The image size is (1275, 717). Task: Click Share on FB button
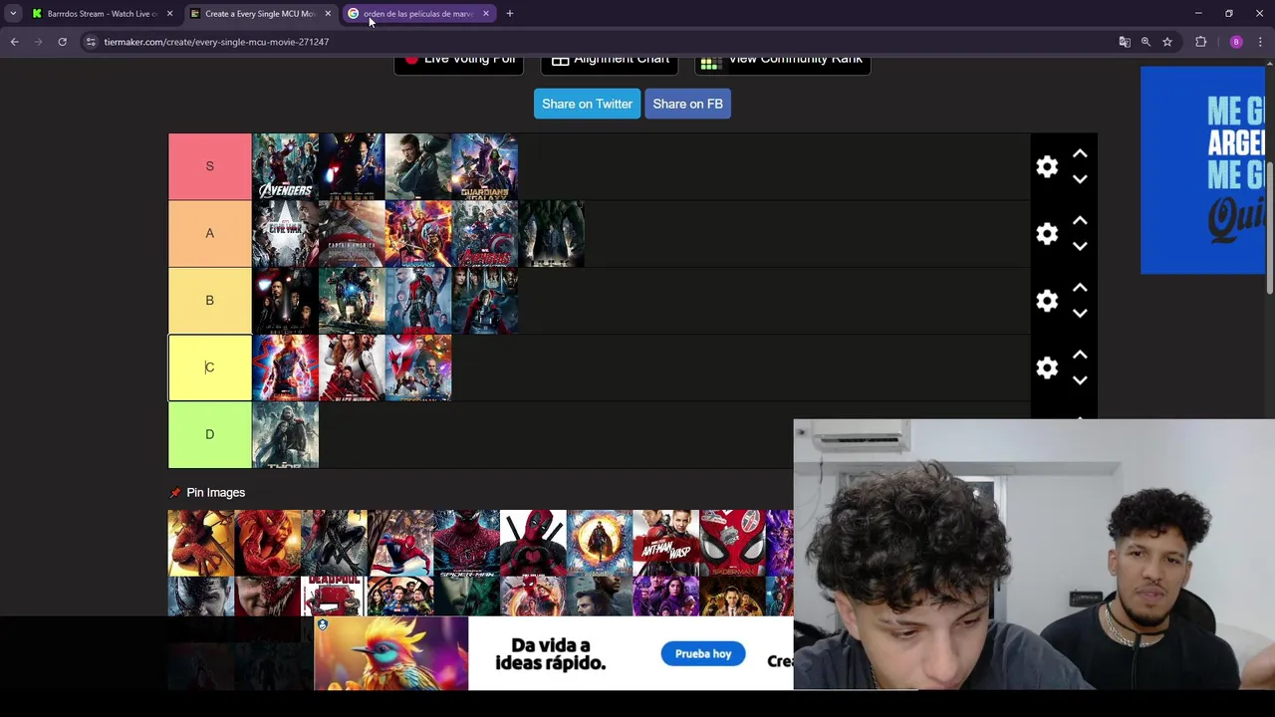(687, 104)
